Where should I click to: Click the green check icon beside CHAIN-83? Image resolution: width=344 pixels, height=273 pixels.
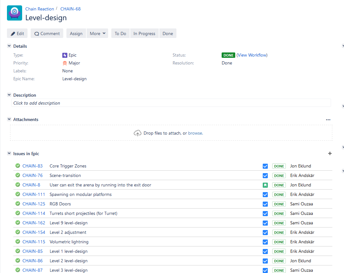tap(18, 166)
